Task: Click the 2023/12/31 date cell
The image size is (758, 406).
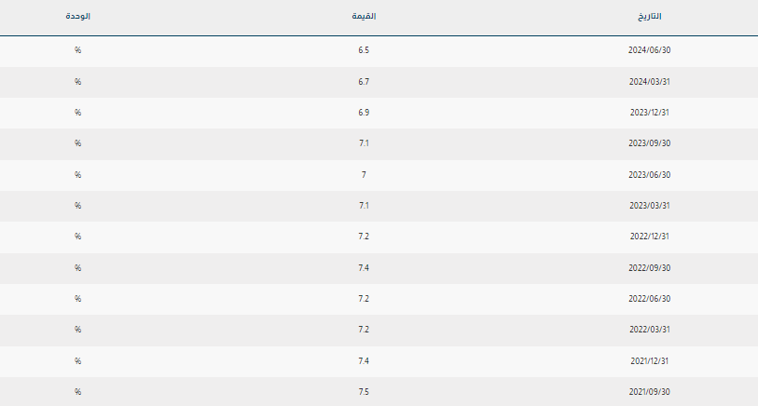Action: [x=650, y=113]
